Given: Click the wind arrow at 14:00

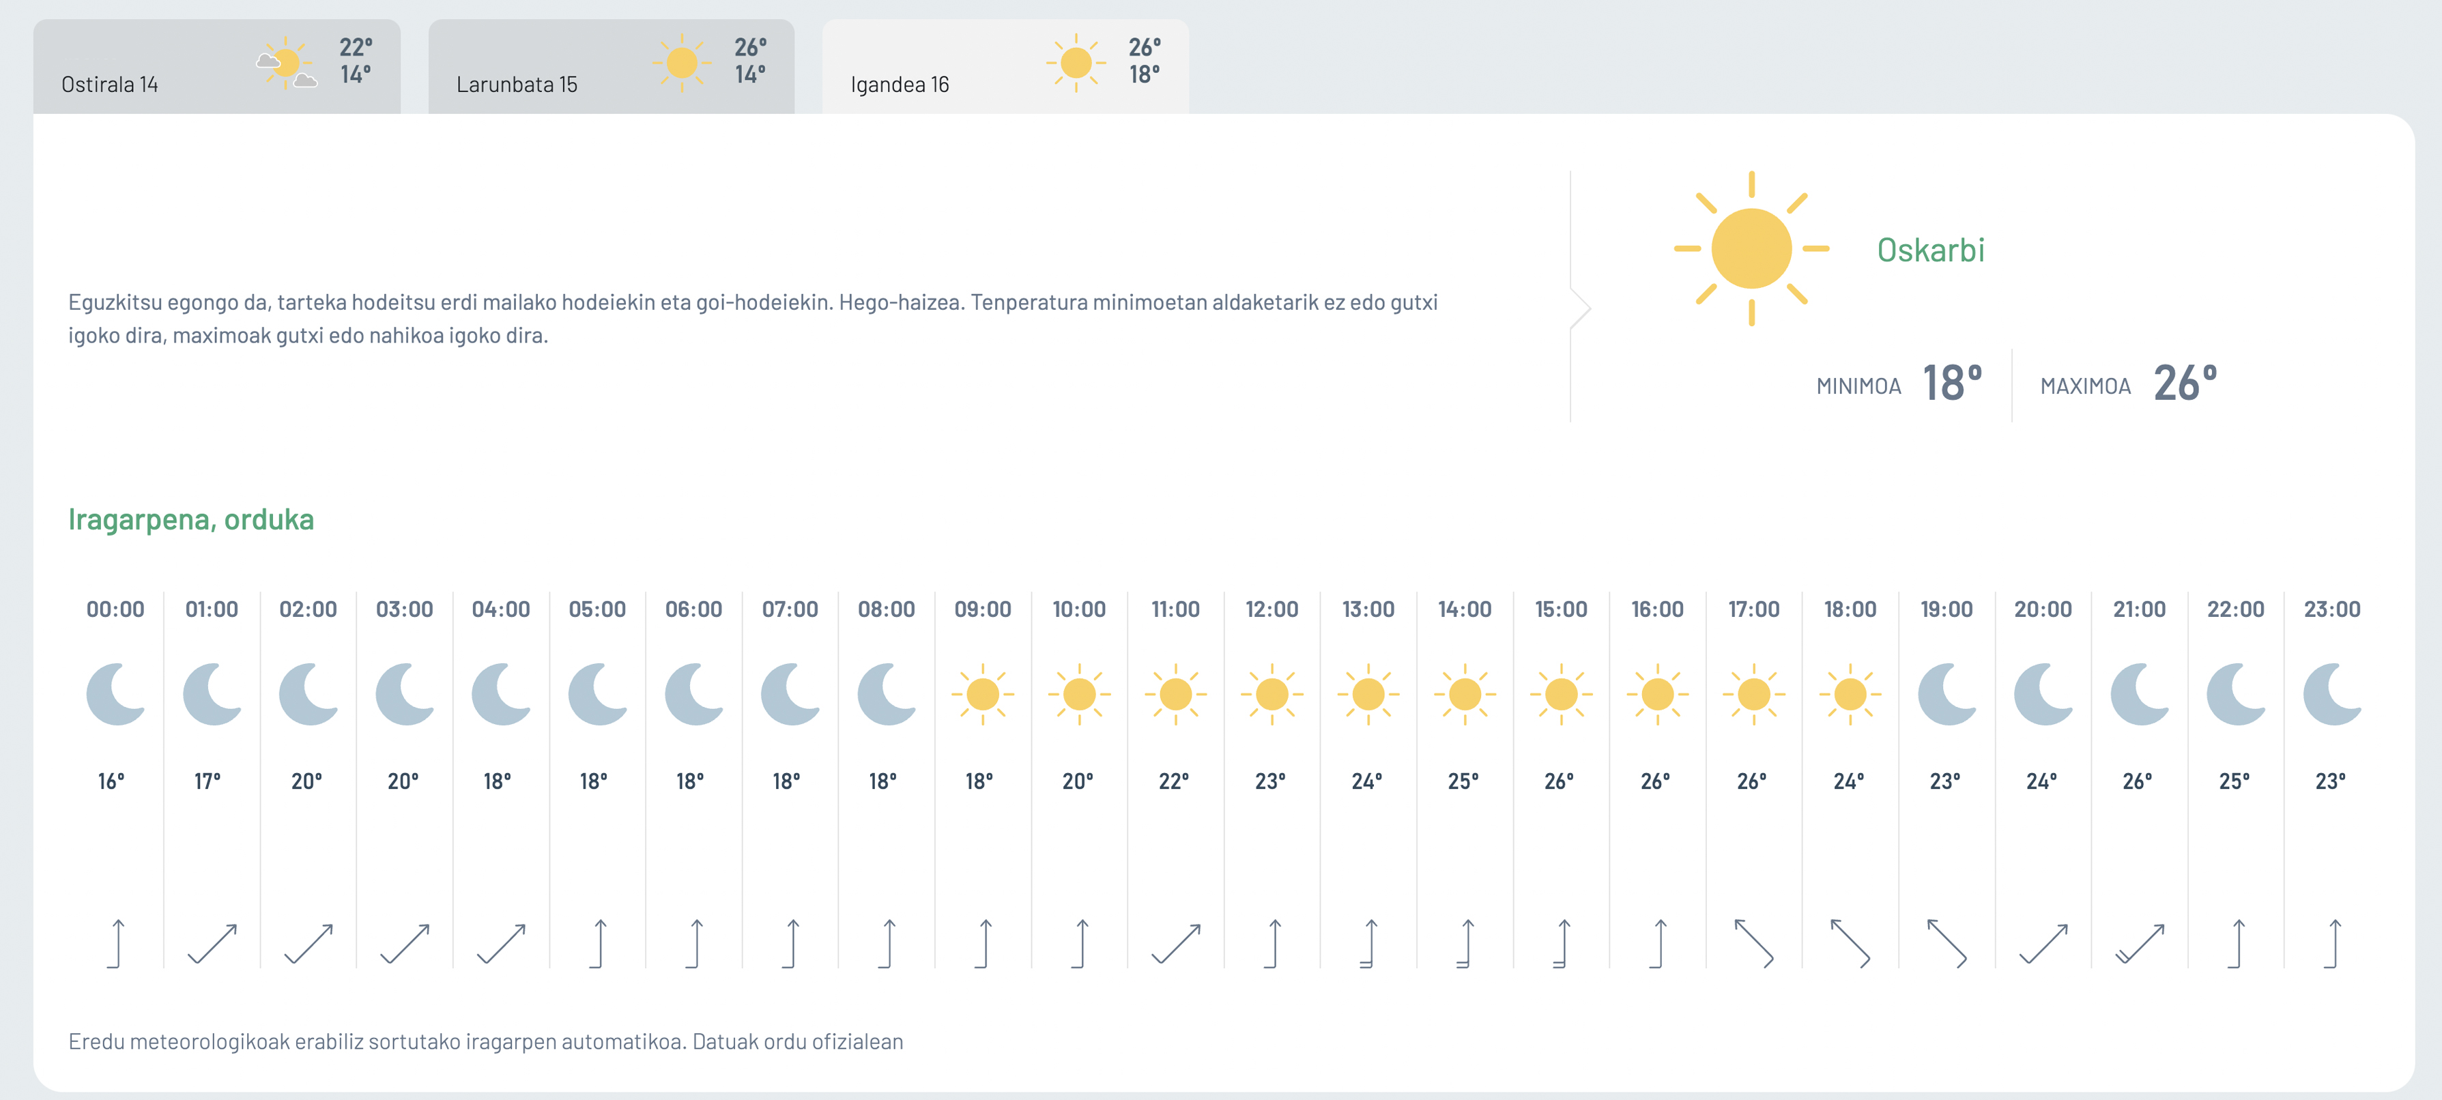Looking at the screenshot, I should [1465, 943].
